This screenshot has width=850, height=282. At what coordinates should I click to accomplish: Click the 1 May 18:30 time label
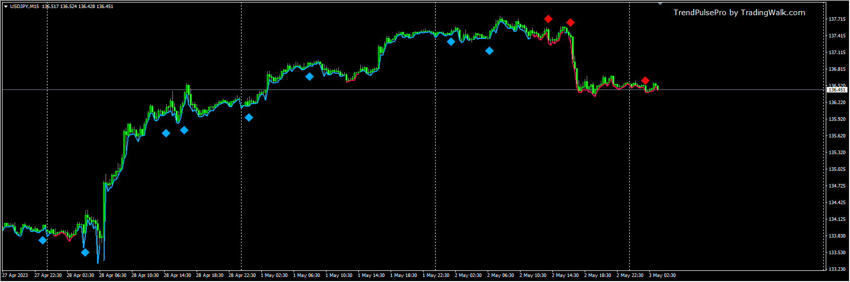pyautogui.click(x=404, y=275)
